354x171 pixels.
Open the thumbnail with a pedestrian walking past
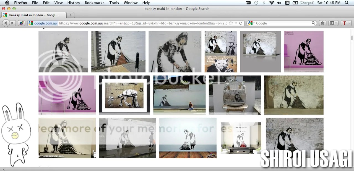tap(127, 138)
